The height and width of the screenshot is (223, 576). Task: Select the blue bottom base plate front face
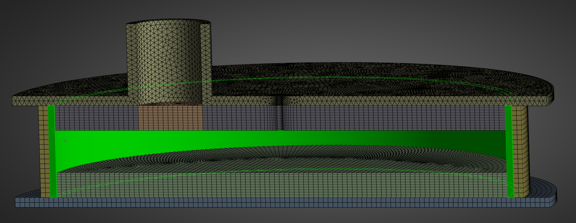pos(263,202)
